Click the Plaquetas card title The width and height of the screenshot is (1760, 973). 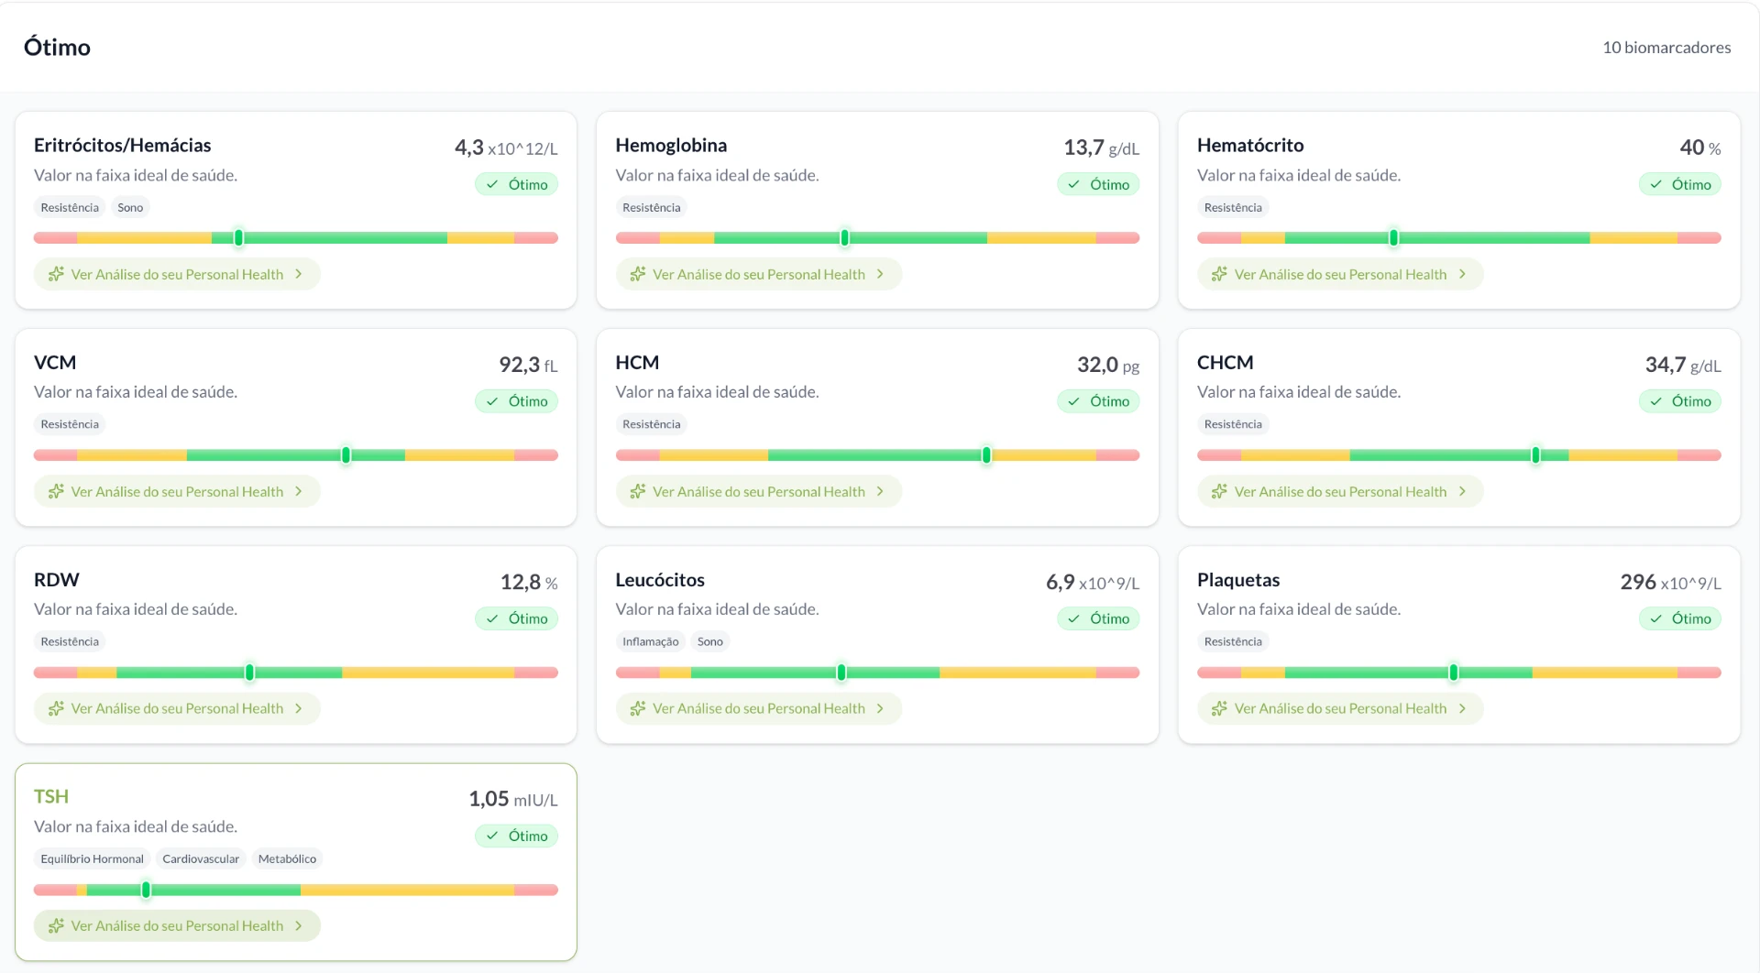[x=1238, y=579]
